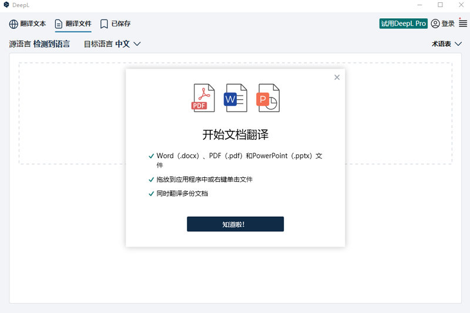Click the 开始文档翻译 heading

click(x=236, y=134)
